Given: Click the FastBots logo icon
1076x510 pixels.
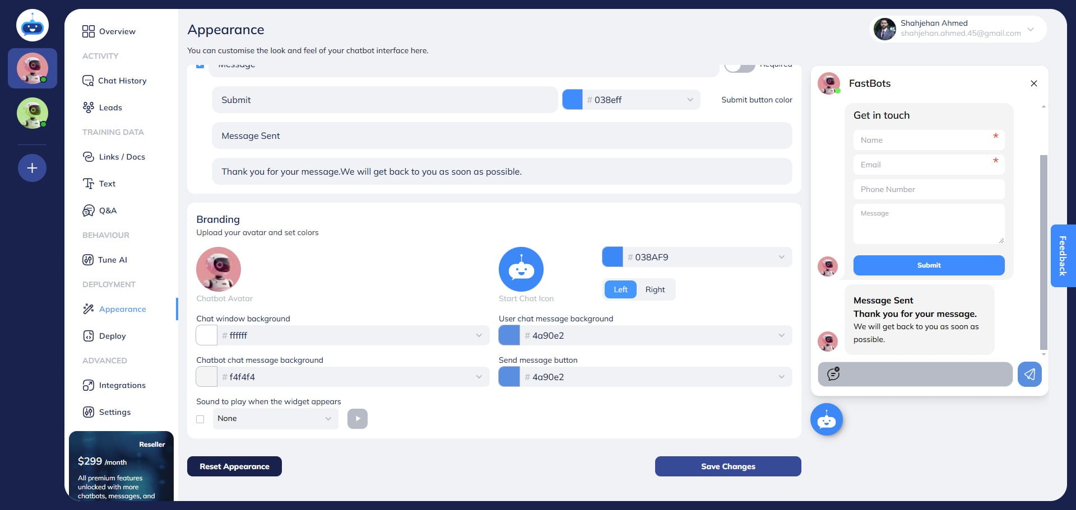Looking at the screenshot, I should pos(32,25).
